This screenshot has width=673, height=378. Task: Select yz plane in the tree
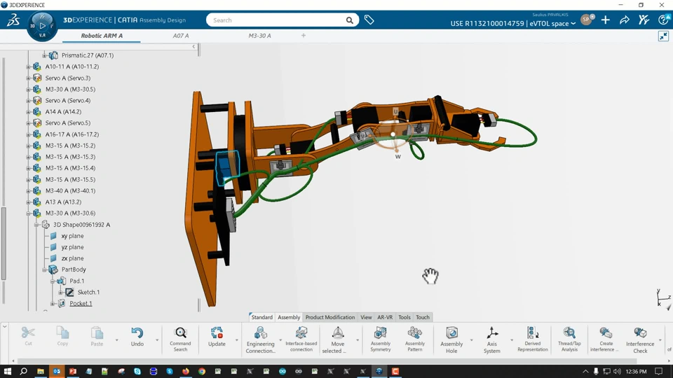point(72,247)
